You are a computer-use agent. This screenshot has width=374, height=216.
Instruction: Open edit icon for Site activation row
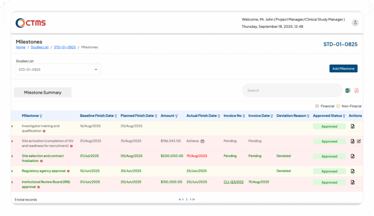click(359, 141)
